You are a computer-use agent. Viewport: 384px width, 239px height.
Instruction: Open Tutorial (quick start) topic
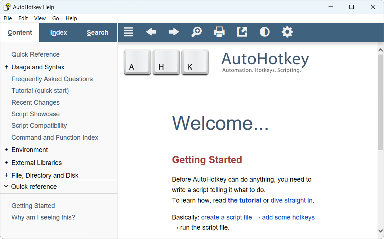pos(40,91)
